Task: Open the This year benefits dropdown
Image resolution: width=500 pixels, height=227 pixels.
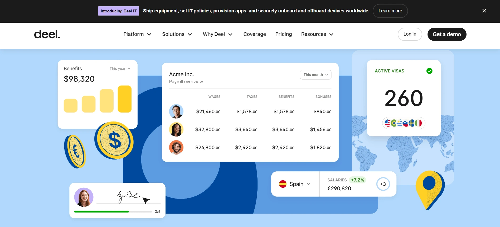Action: 120,69
